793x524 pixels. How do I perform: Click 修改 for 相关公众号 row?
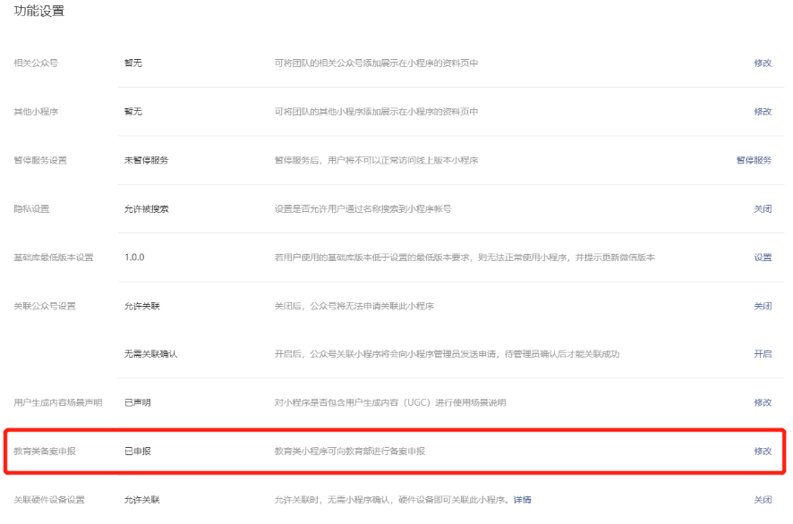(x=762, y=63)
